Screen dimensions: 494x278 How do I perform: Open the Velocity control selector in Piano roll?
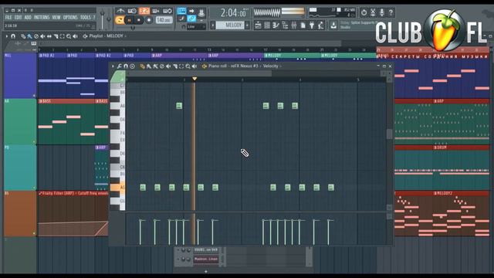(x=271, y=66)
